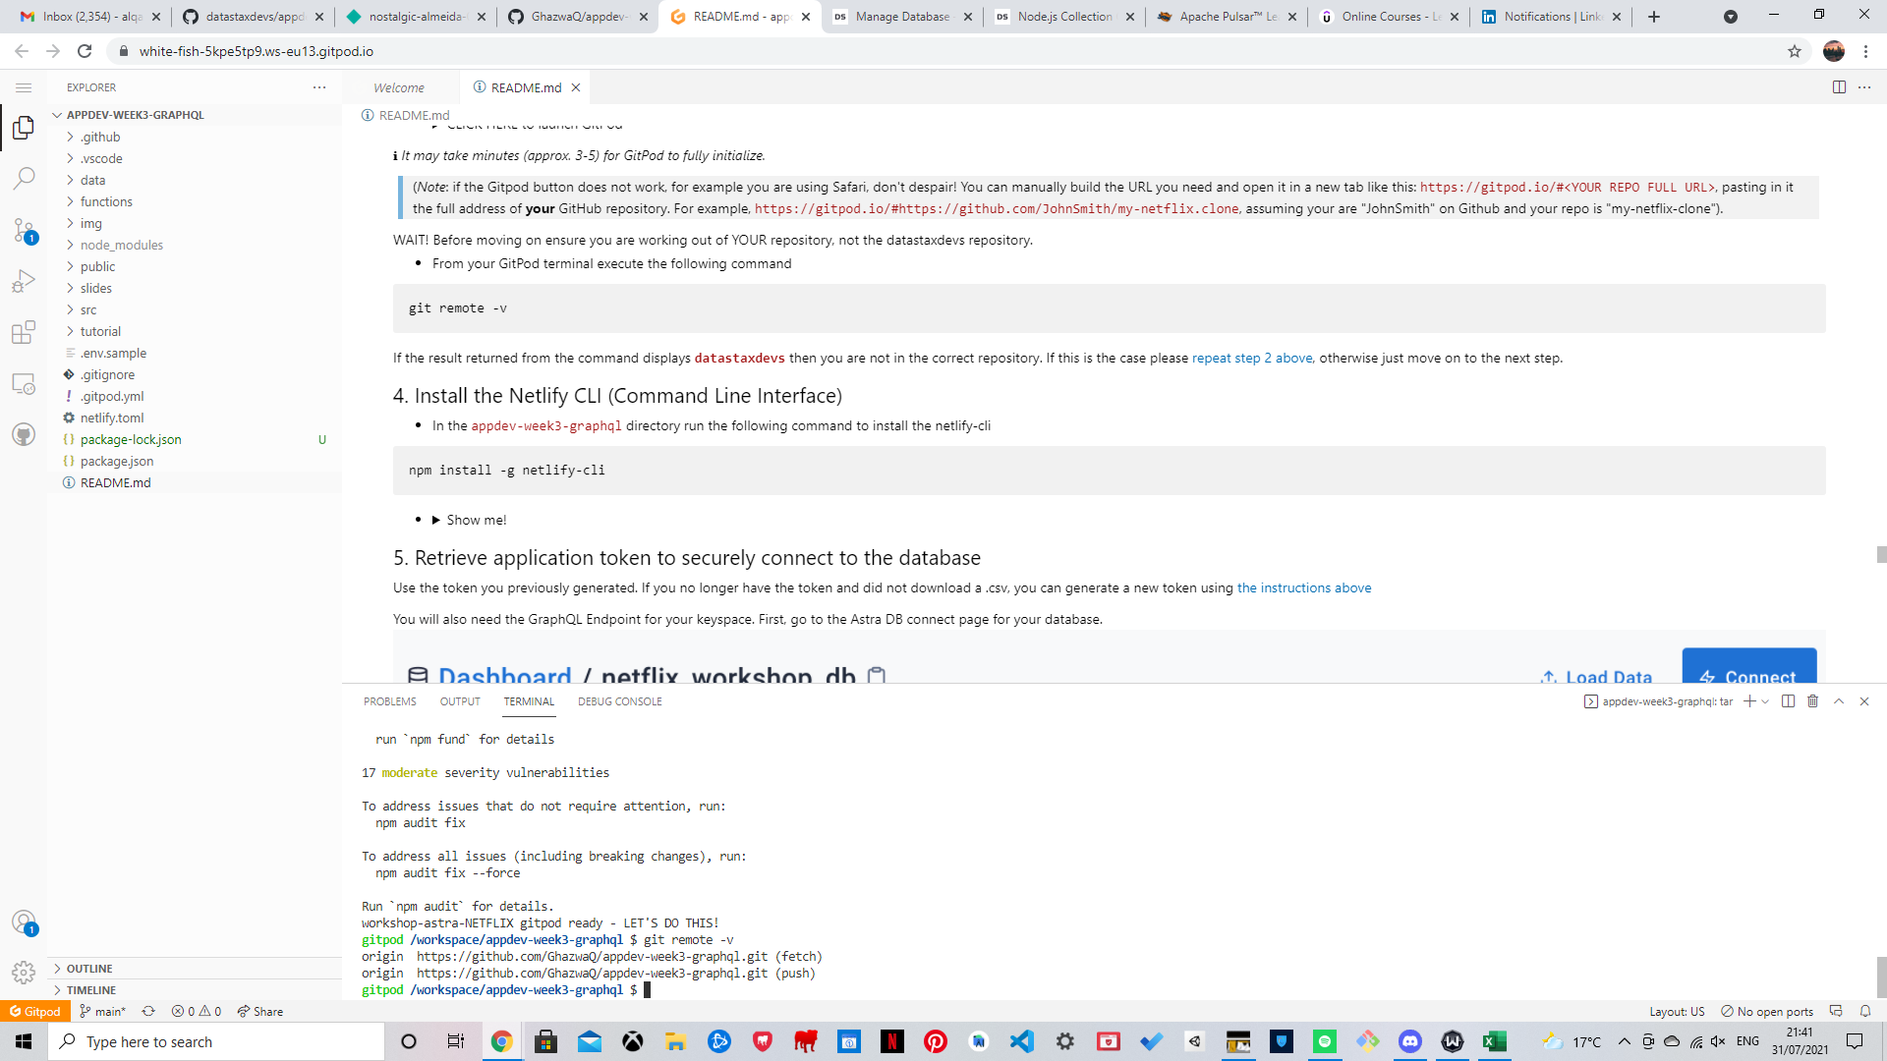Kill the terminal using the trash icon

pyautogui.click(x=1813, y=701)
